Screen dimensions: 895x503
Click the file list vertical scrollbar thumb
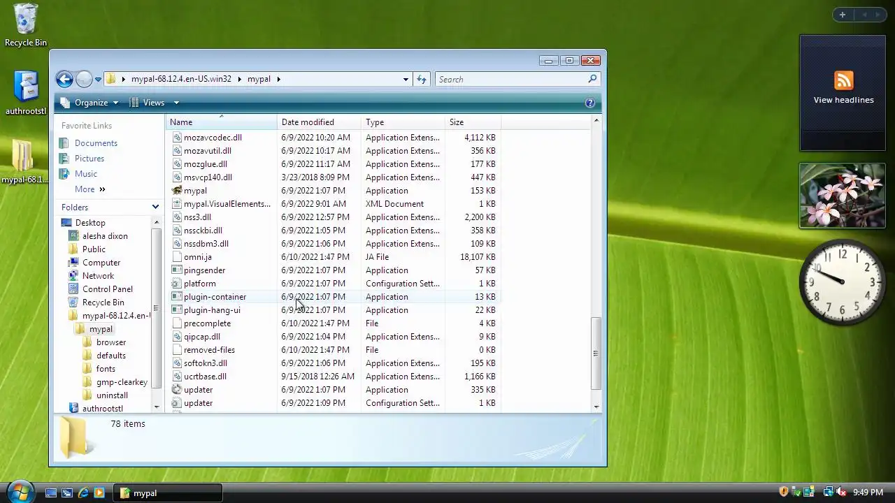pos(596,353)
